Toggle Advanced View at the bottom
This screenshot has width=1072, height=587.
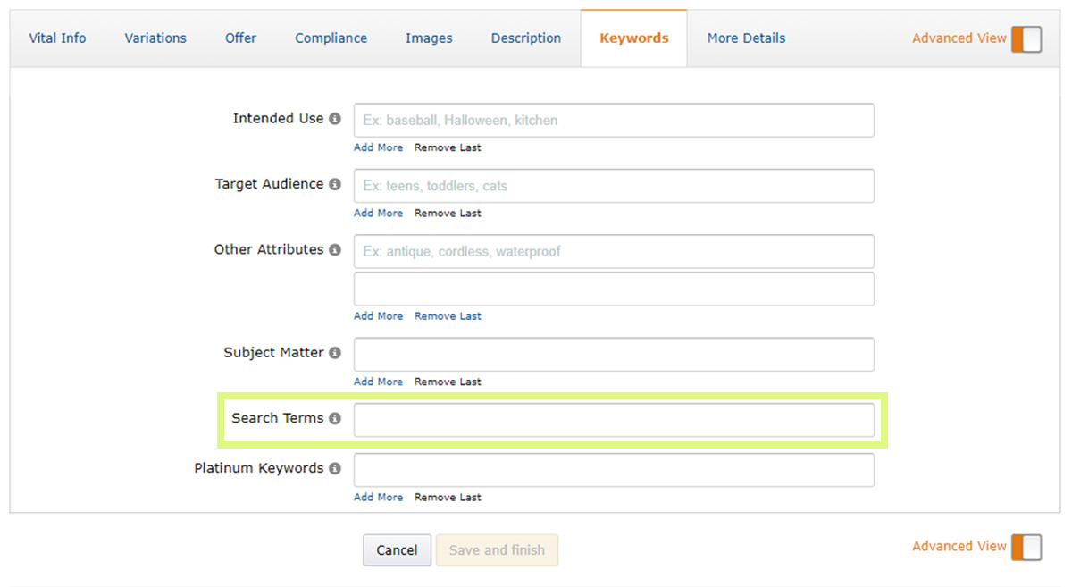(x=1026, y=547)
